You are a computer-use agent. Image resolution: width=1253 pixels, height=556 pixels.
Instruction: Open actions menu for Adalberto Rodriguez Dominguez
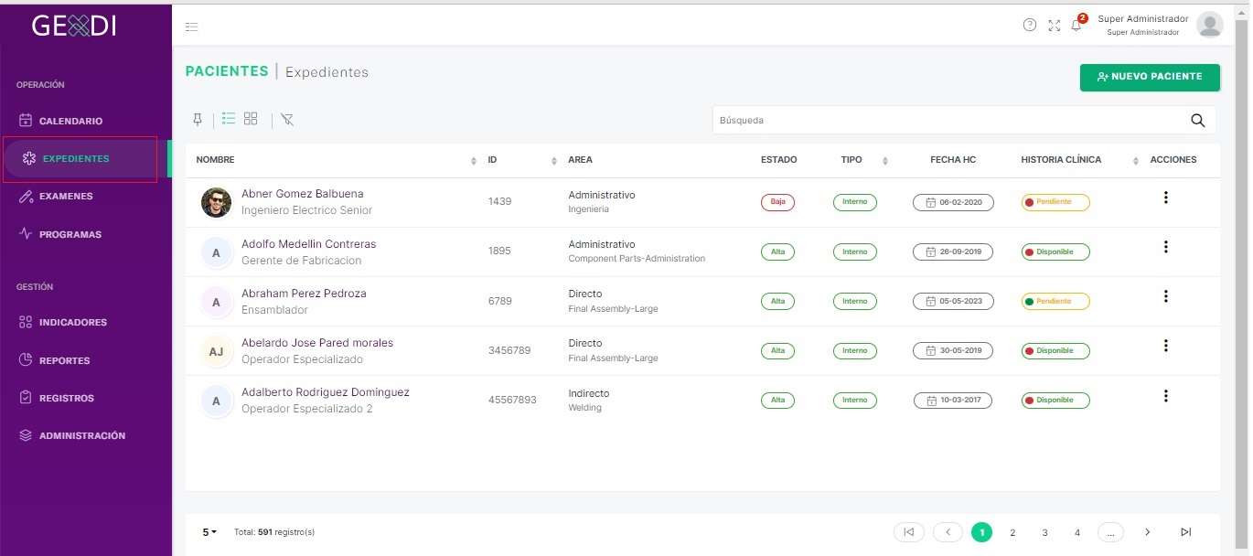pos(1165,396)
